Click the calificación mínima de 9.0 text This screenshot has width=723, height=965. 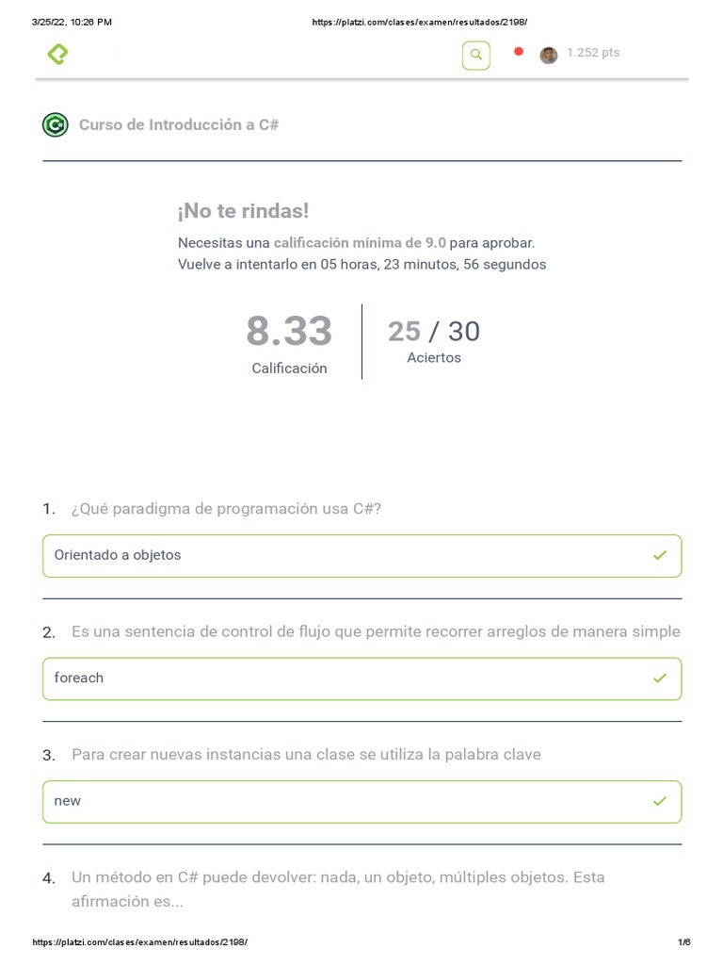click(360, 243)
